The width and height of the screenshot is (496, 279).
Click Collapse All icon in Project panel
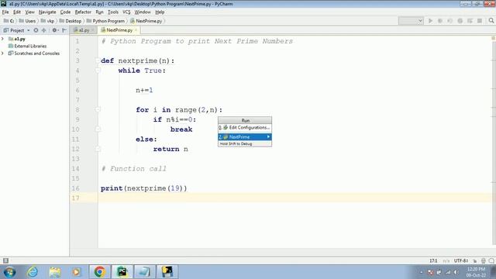click(43, 30)
